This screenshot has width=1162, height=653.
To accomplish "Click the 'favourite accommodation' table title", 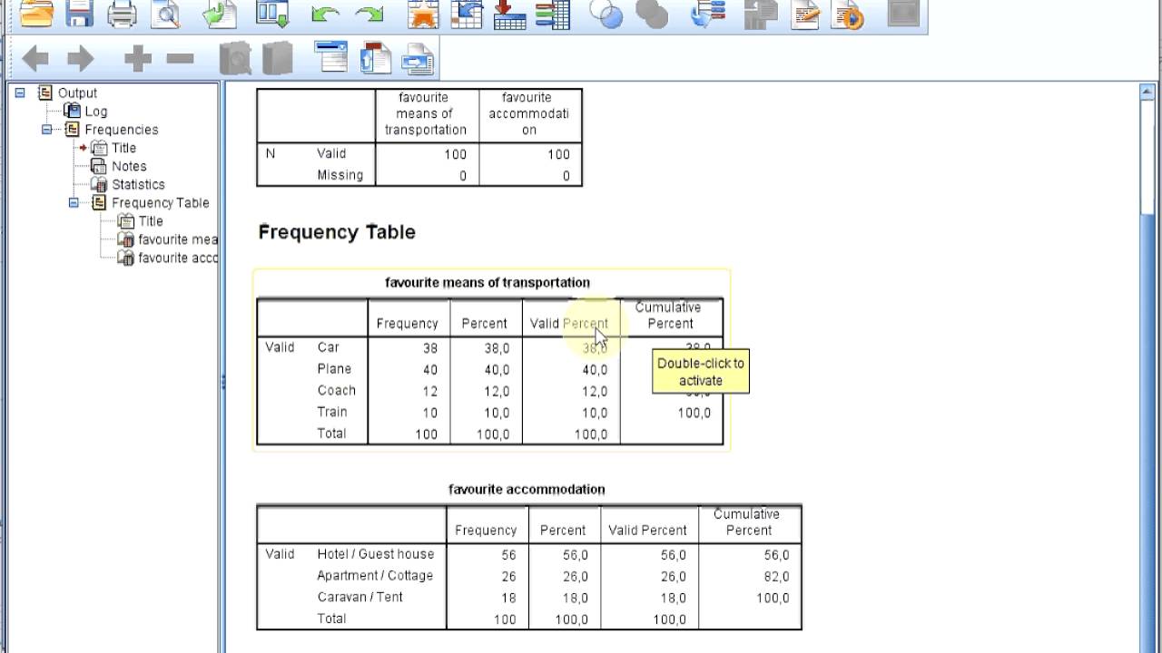I will click(x=527, y=489).
